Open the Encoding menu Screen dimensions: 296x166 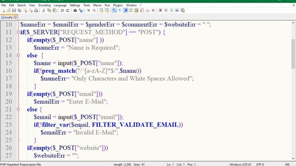44,5
